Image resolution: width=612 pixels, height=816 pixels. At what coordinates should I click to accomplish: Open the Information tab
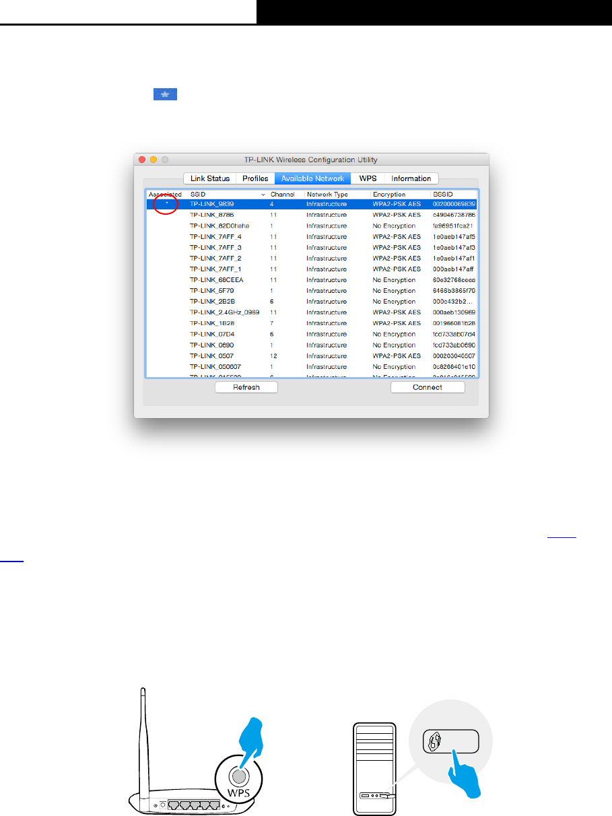(411, 178)
